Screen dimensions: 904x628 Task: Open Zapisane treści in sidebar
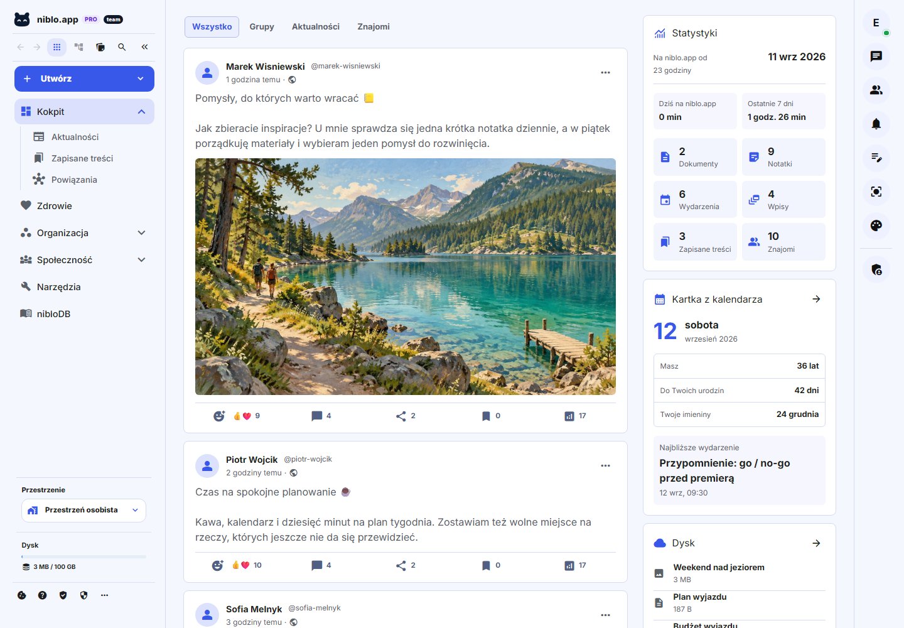pos(82,158)
